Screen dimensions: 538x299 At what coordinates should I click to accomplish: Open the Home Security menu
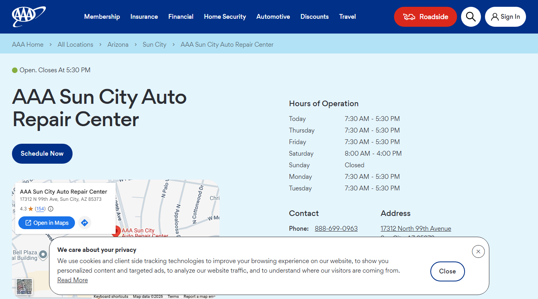(x=225, y=17)
